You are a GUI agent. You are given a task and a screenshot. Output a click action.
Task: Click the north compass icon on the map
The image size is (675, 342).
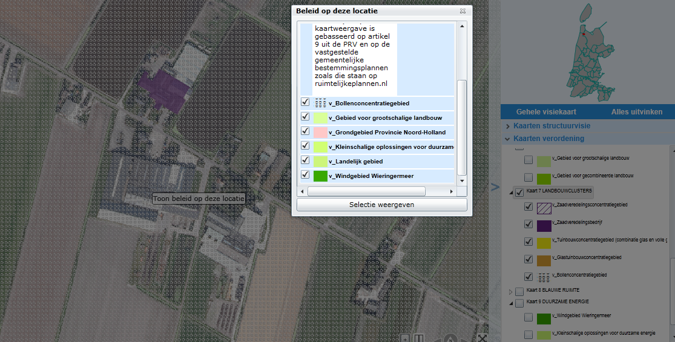(450, 338)
